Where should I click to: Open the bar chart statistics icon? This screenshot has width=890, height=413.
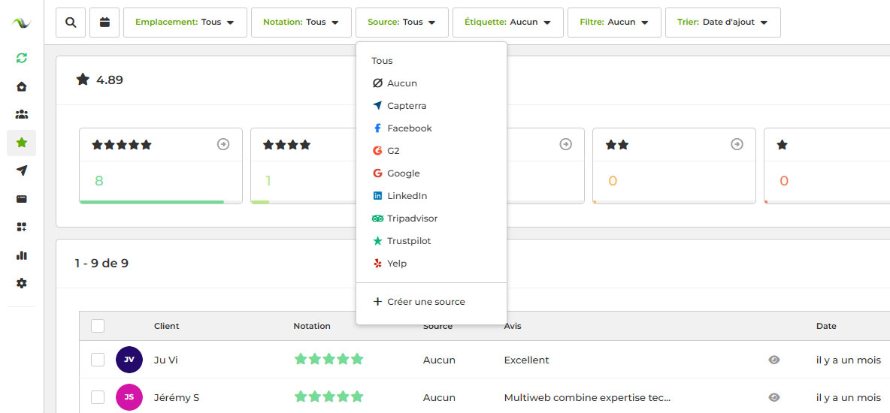(x=22, y=255)
